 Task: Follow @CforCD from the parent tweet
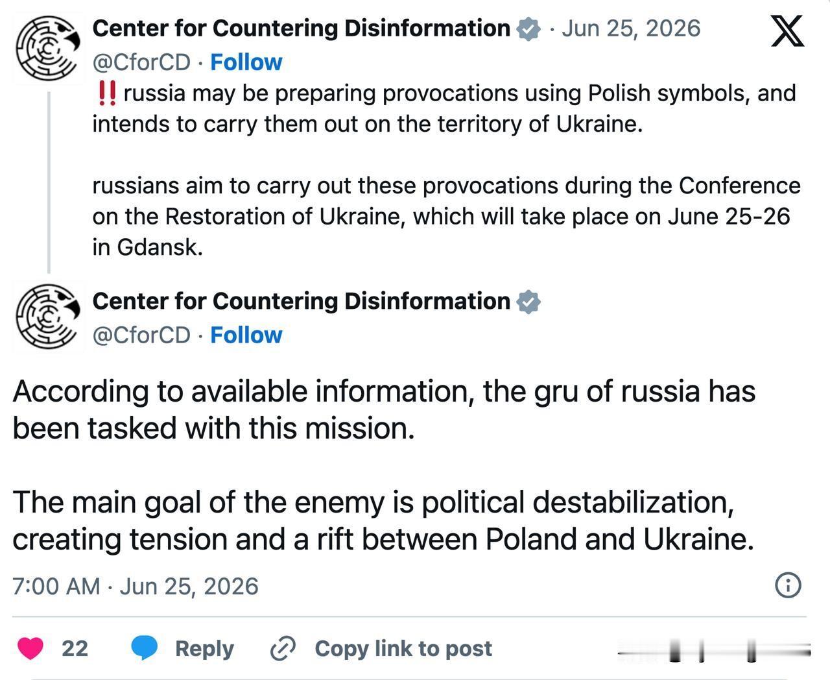tap(246, 62)
